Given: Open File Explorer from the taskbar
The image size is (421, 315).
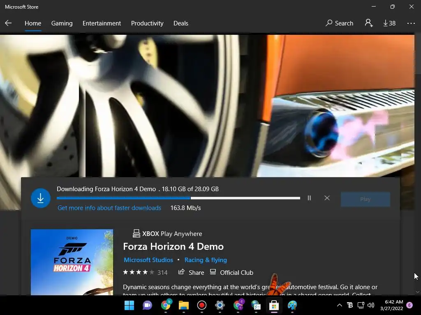Looking at the screenshot, I should (184, 305).
